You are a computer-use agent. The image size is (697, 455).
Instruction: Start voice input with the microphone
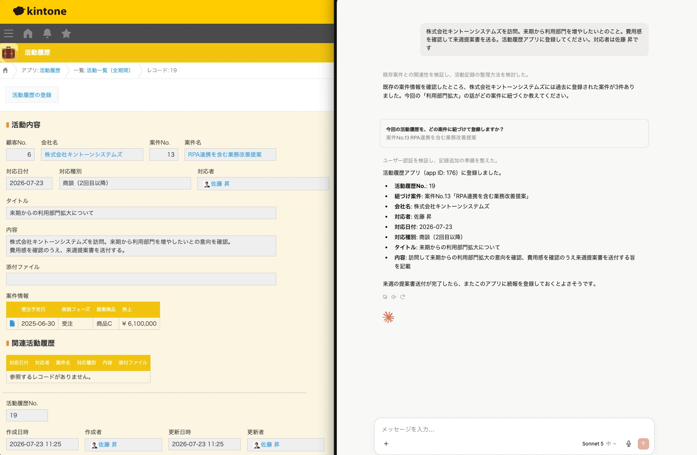[x=629, y=444]
